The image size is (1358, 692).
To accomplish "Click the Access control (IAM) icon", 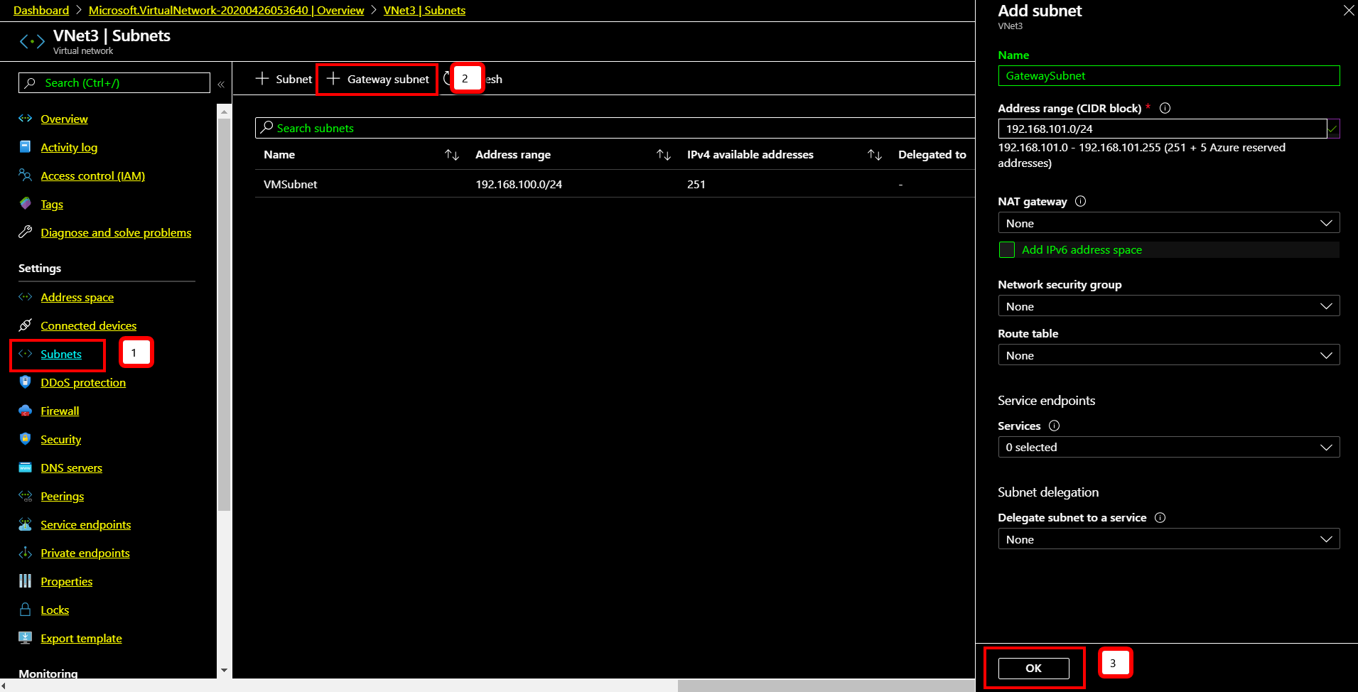I will click(26, 175).
